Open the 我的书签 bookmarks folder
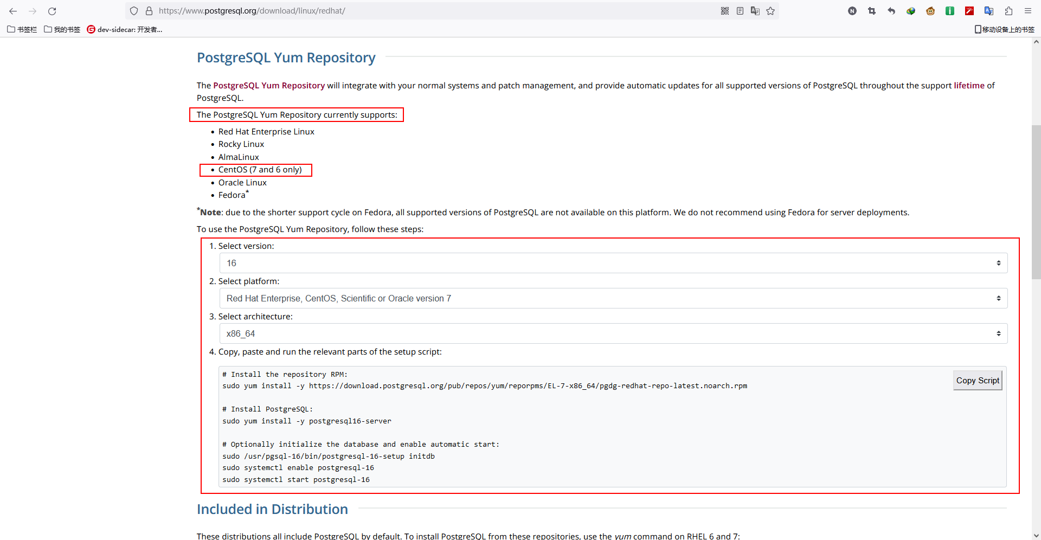 click(62, 29)
